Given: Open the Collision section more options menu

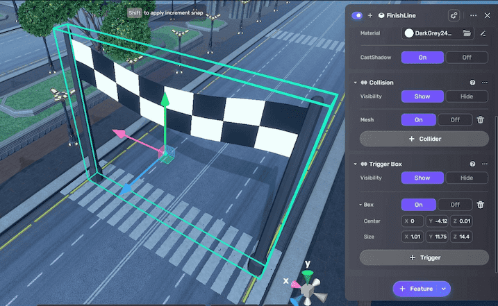Looking at the screenshot, I should pyautogui.click(x=485, y=83).
